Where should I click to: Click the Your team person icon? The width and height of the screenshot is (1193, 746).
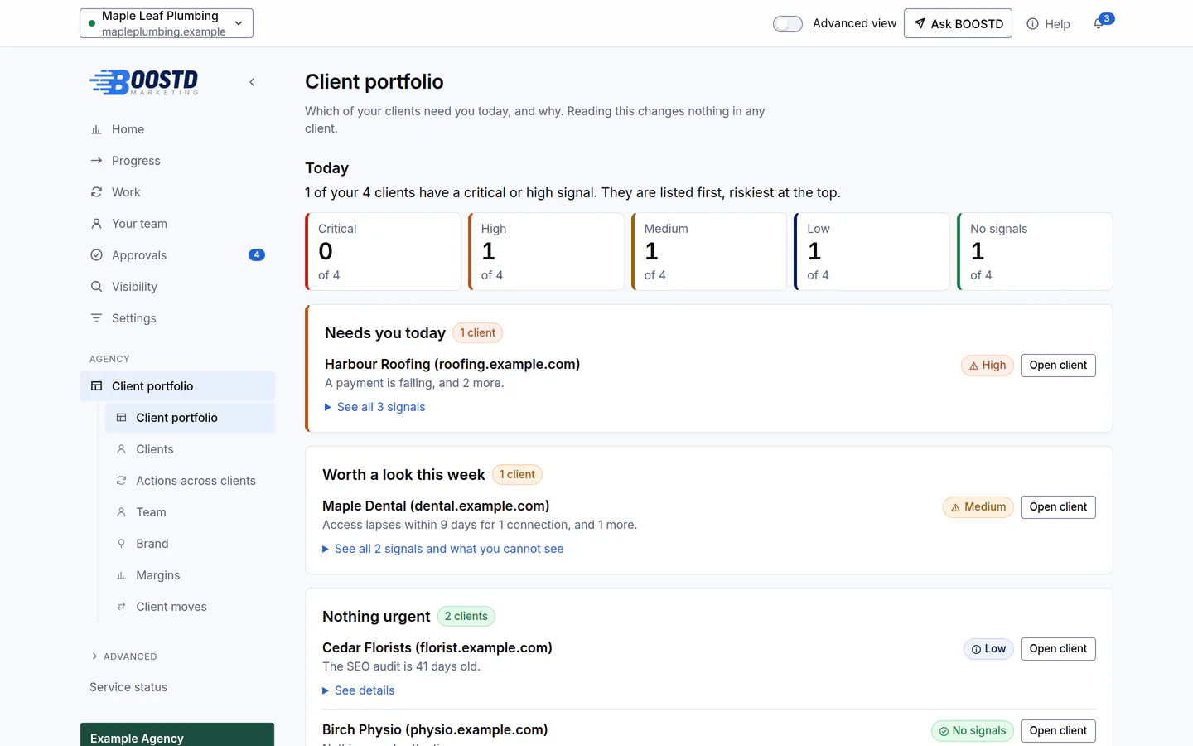96,224
